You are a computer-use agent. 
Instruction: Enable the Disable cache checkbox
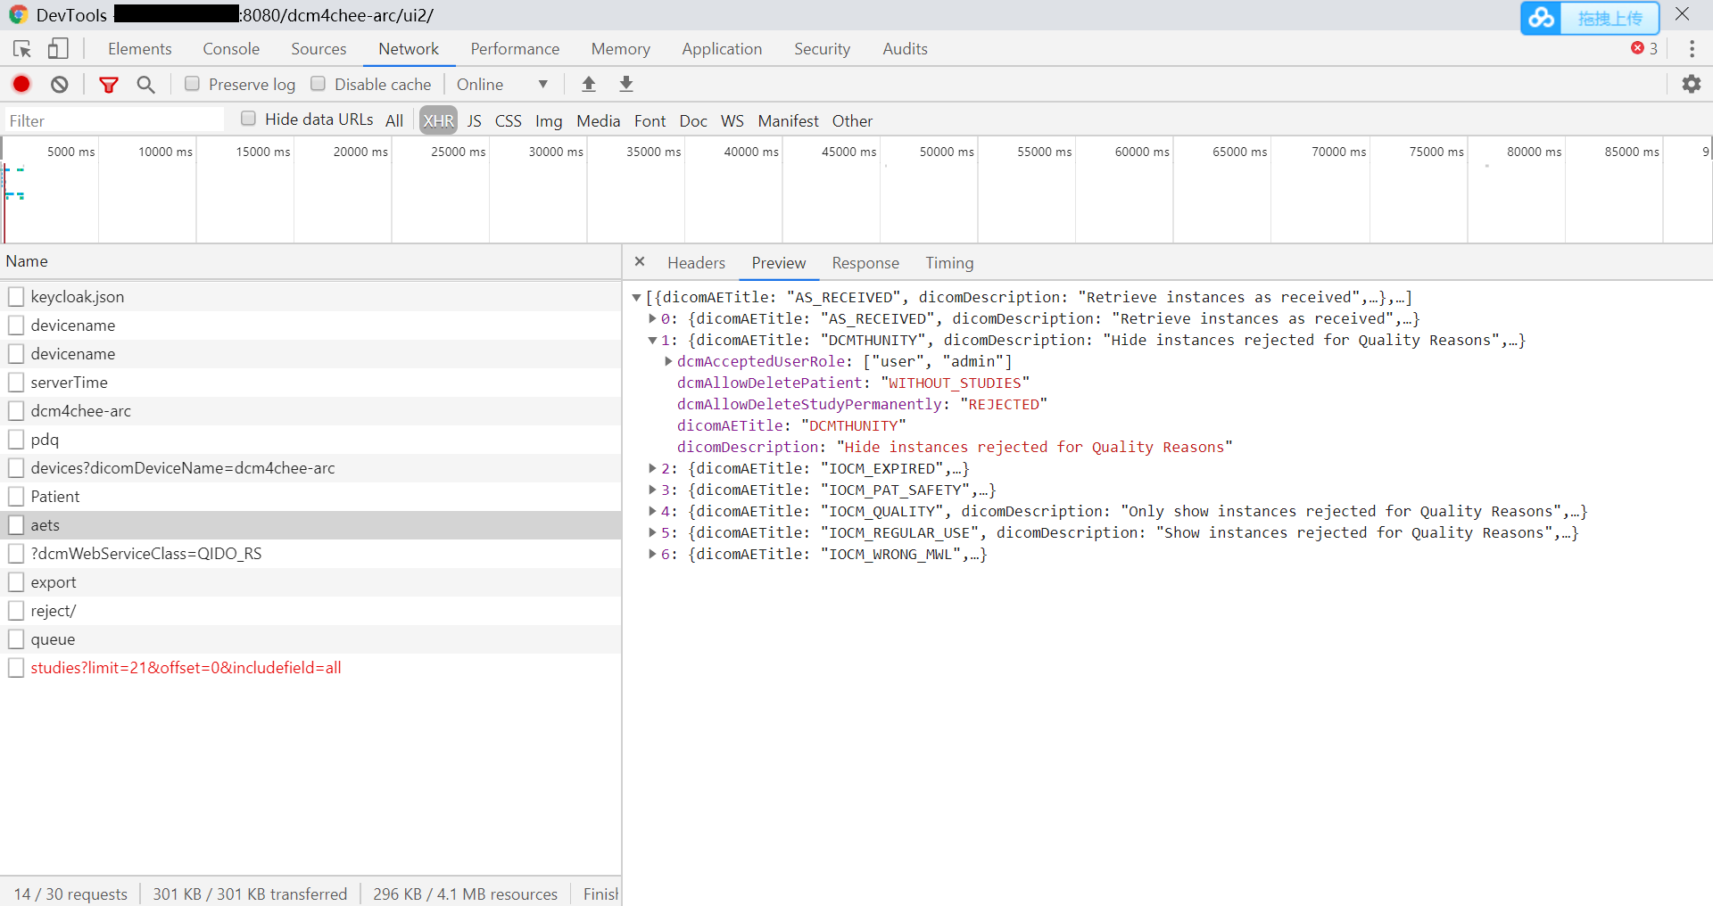318,83
